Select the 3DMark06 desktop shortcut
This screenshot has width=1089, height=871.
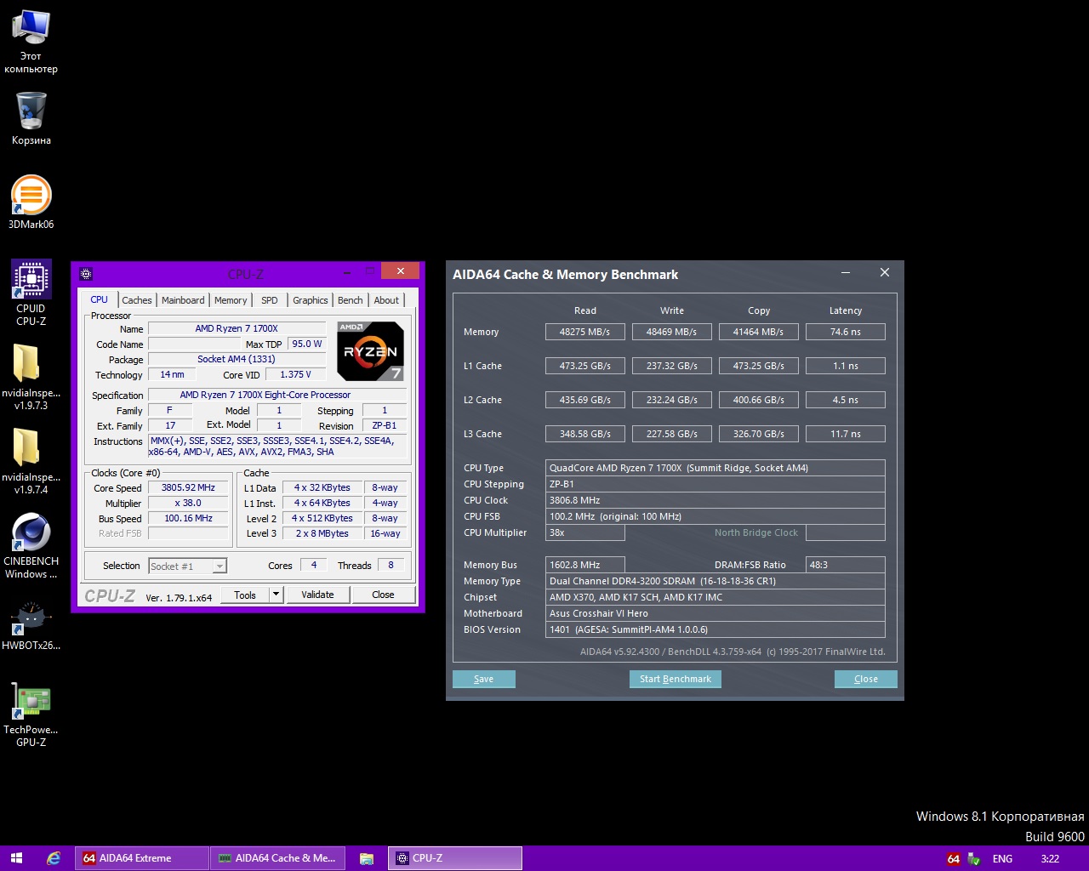[31, 202]
